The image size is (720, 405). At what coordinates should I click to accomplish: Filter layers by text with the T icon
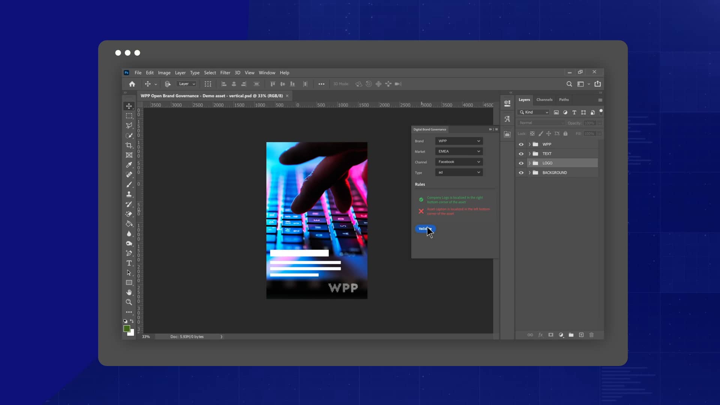[x=574, y=112]
